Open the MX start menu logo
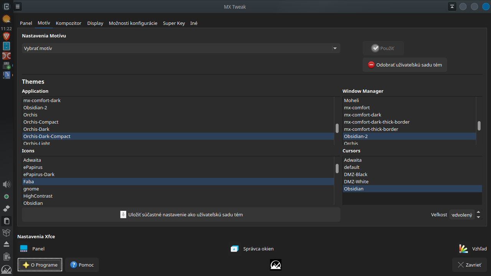The height and width of the screenshot is (276, 491). pyautogui.click(x=6, y=269)
